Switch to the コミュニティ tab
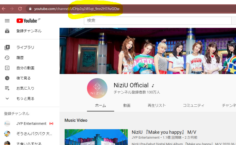The width and height of the screenshot is (236, 145). click(194, 105)
